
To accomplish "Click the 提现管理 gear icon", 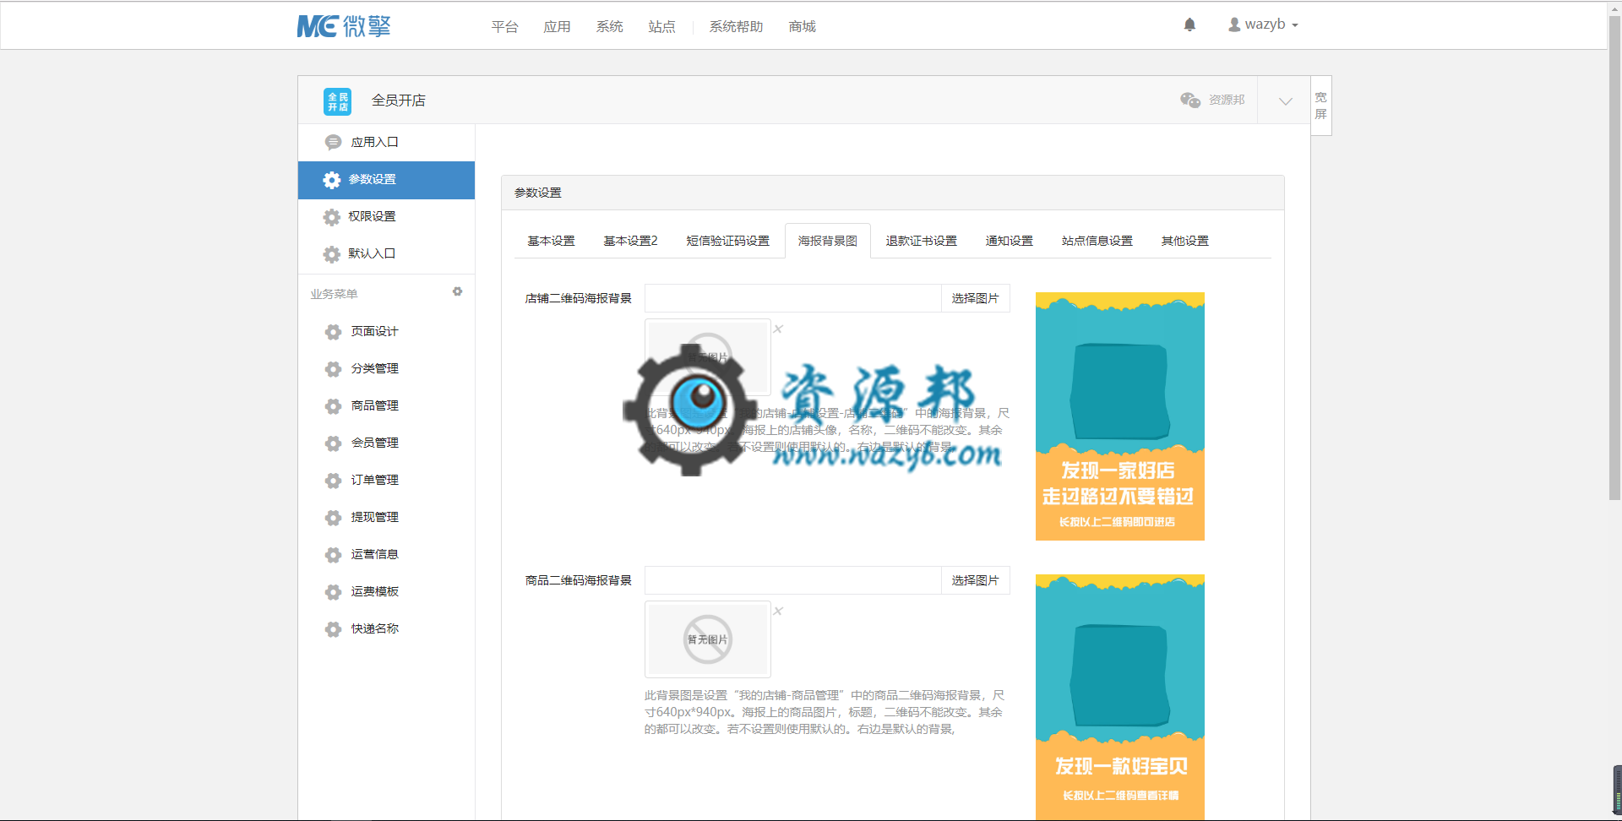I will (x=333, y=518).
